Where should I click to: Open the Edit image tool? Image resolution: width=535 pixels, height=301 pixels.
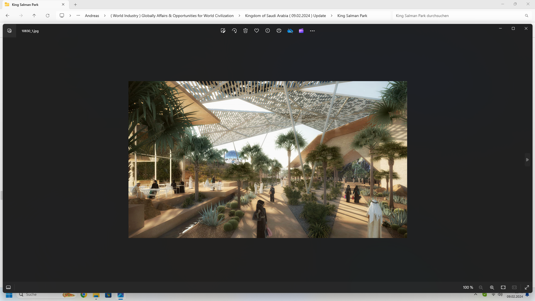tap(223, 31)
